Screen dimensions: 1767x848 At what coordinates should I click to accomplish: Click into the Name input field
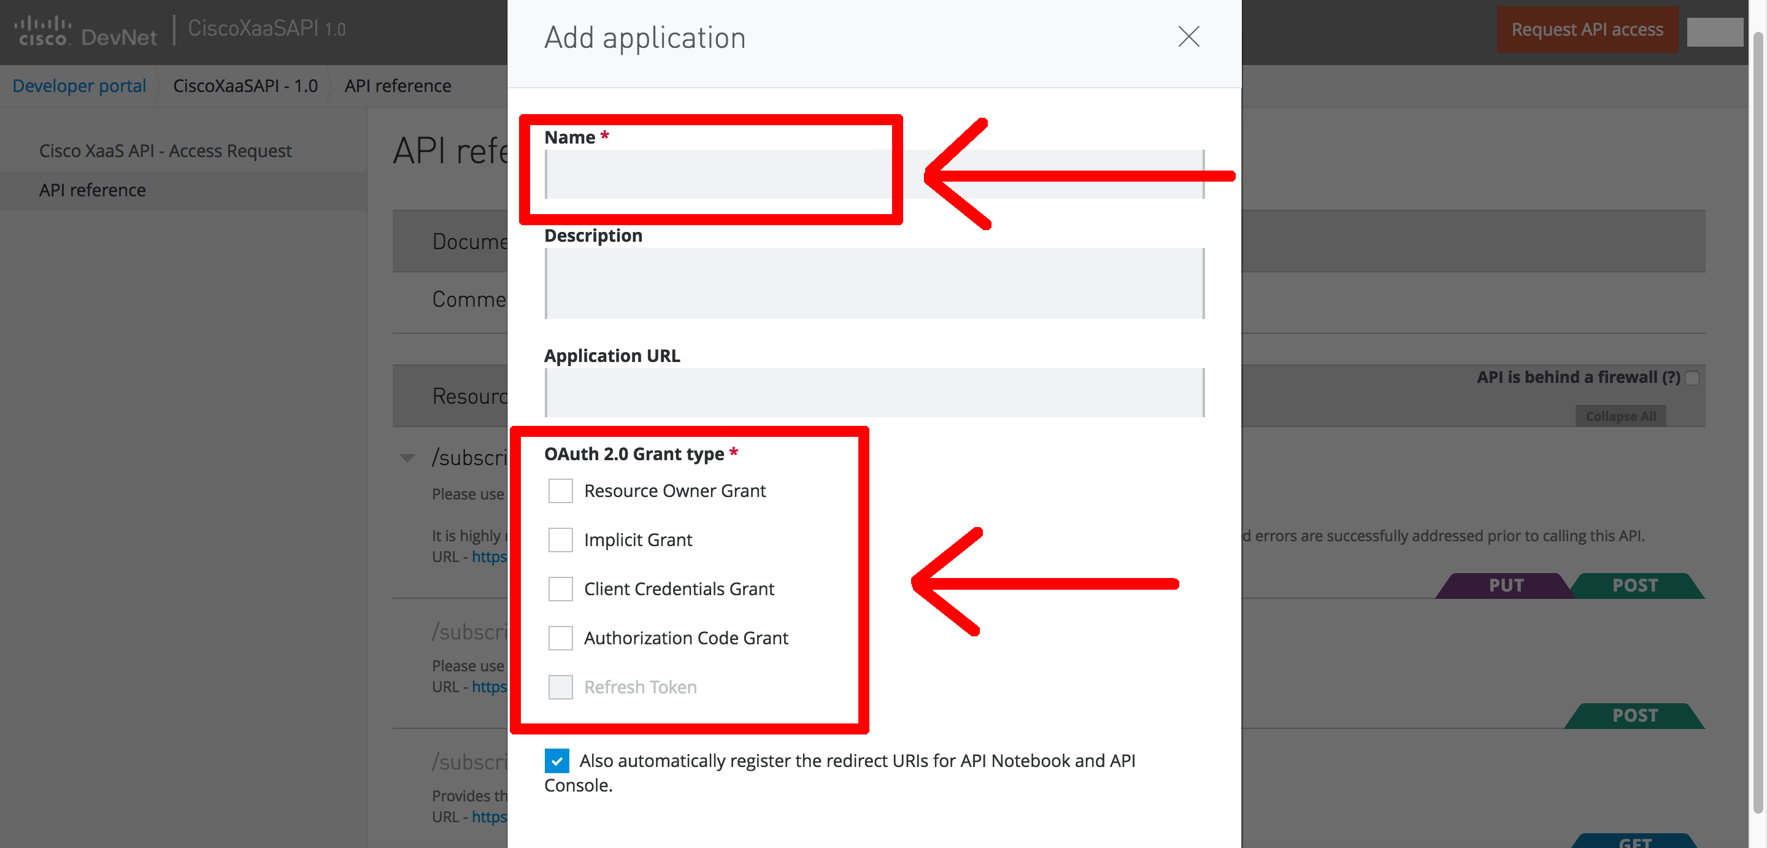(874, 174)
